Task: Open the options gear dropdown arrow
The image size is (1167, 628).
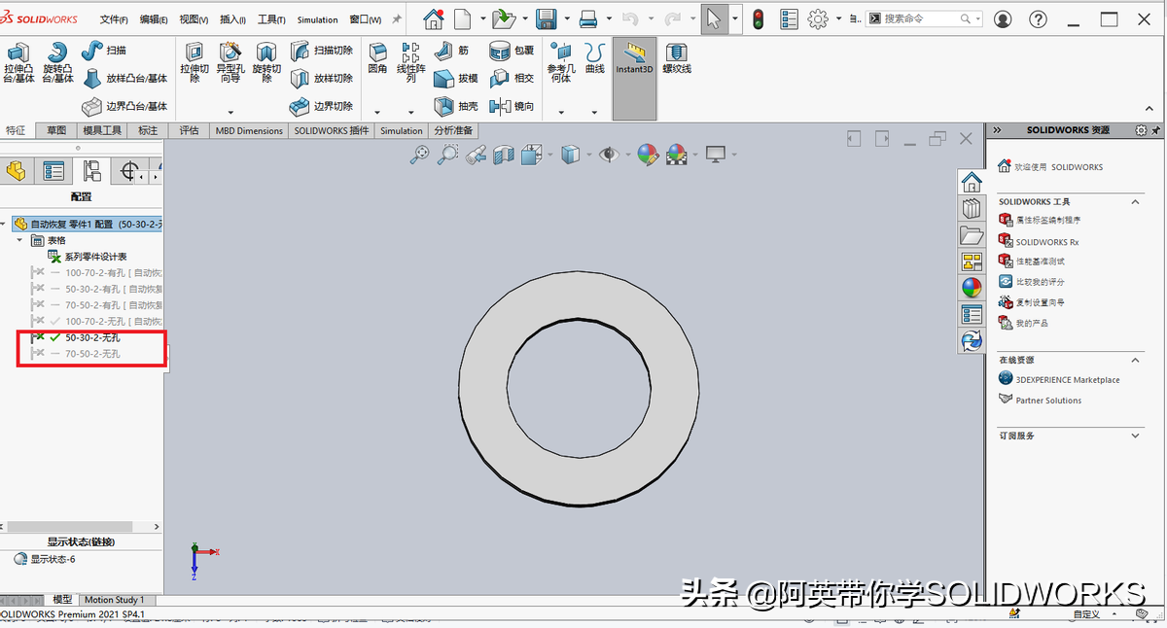Action: 838,18
